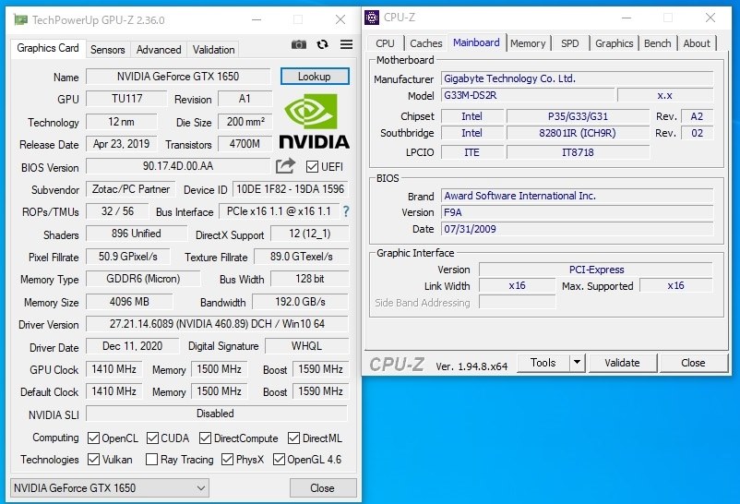Click the Shaders 896 Unified field
The image size is (740, 504).
[x=136, y=234]
